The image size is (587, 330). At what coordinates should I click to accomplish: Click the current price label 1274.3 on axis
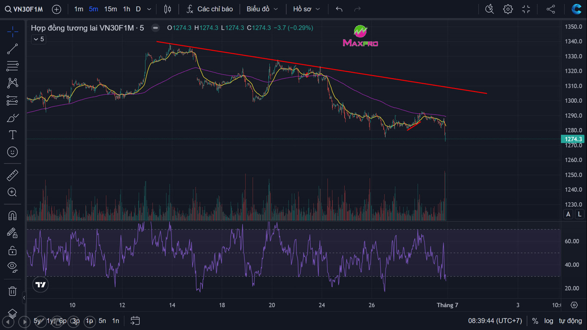pos(573,139)
